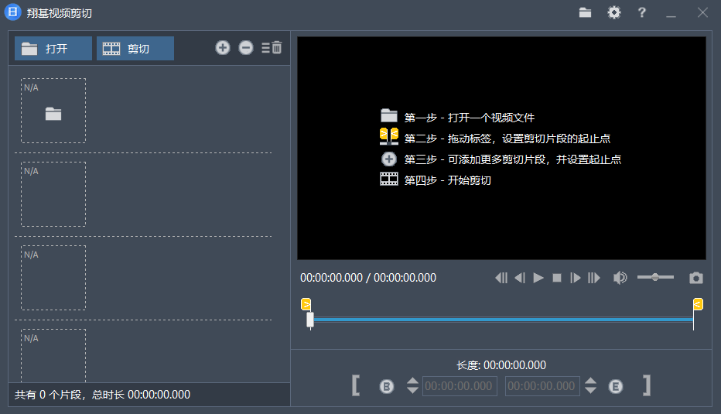Open help with the question mark icon
This screenshot has height=414, width=721.
(x=642, y=12)
